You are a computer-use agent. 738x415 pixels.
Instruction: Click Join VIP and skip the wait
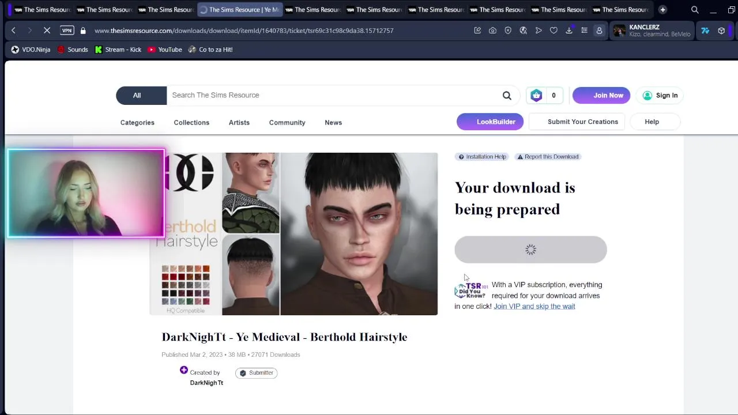pyautogui.click(x=534, y=306)
